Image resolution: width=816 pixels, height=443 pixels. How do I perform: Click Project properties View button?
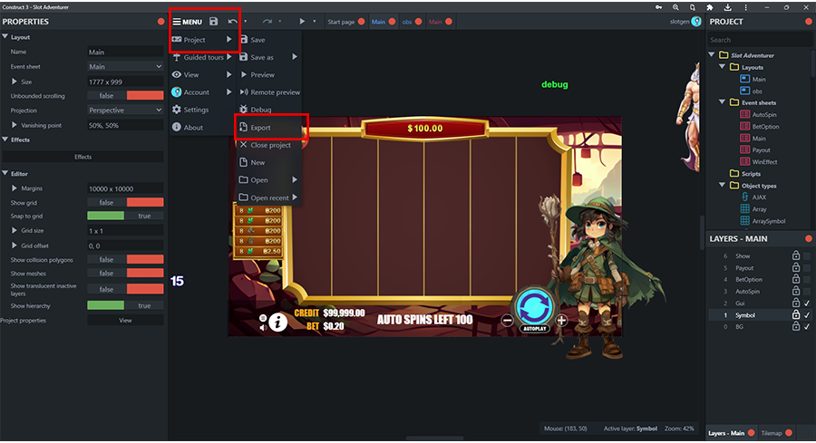click(125, 321)
